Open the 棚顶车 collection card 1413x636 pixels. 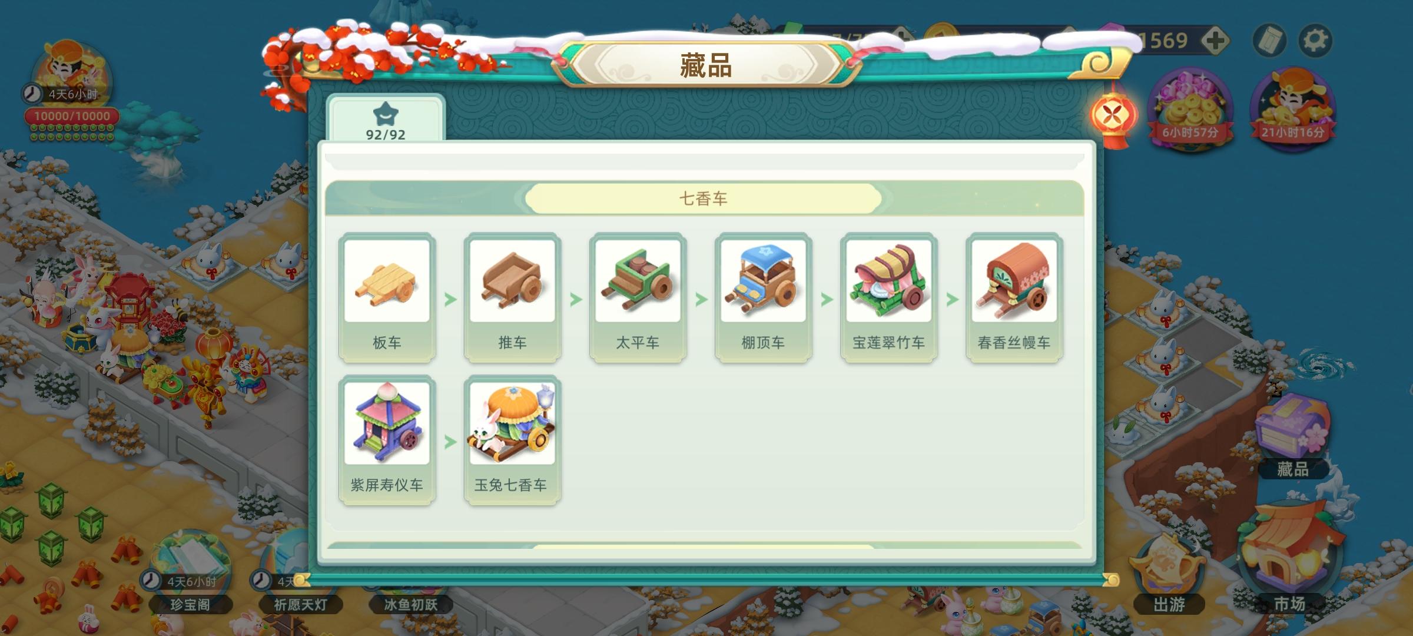point(763,297)
